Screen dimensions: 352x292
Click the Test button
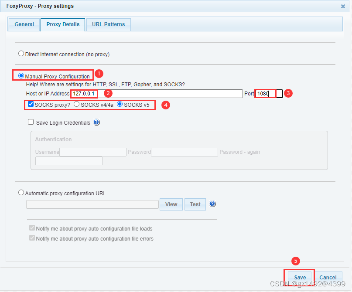195,204
